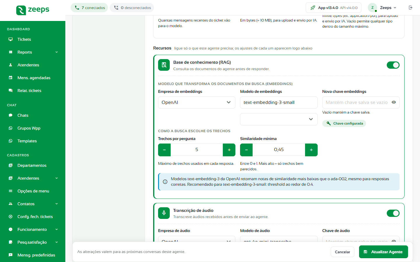This screenshot has height=262, width=420.
Task: Show the Nova chave embeddings value
Action: pos(394,102)
